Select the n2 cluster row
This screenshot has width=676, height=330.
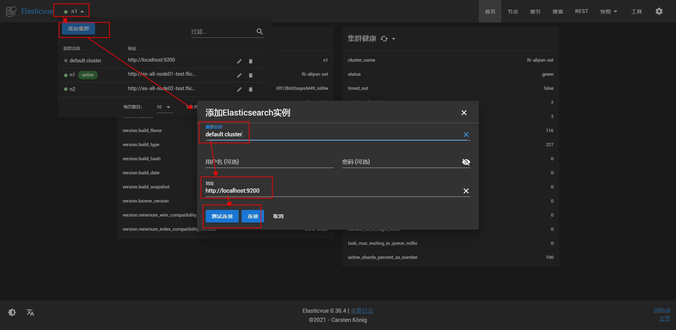point(164,89)
